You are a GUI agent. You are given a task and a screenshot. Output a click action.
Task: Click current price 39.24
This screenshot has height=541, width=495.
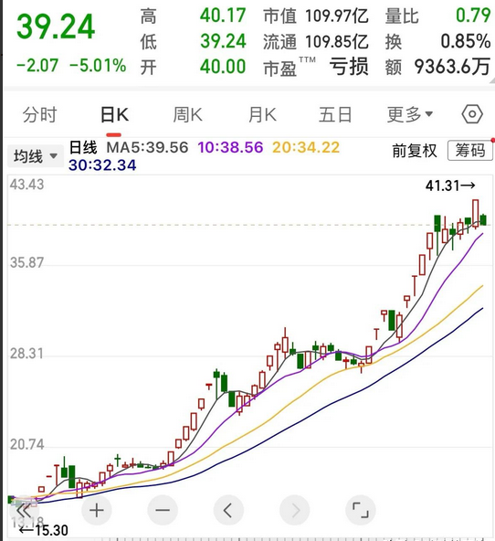tap(56, 27)
